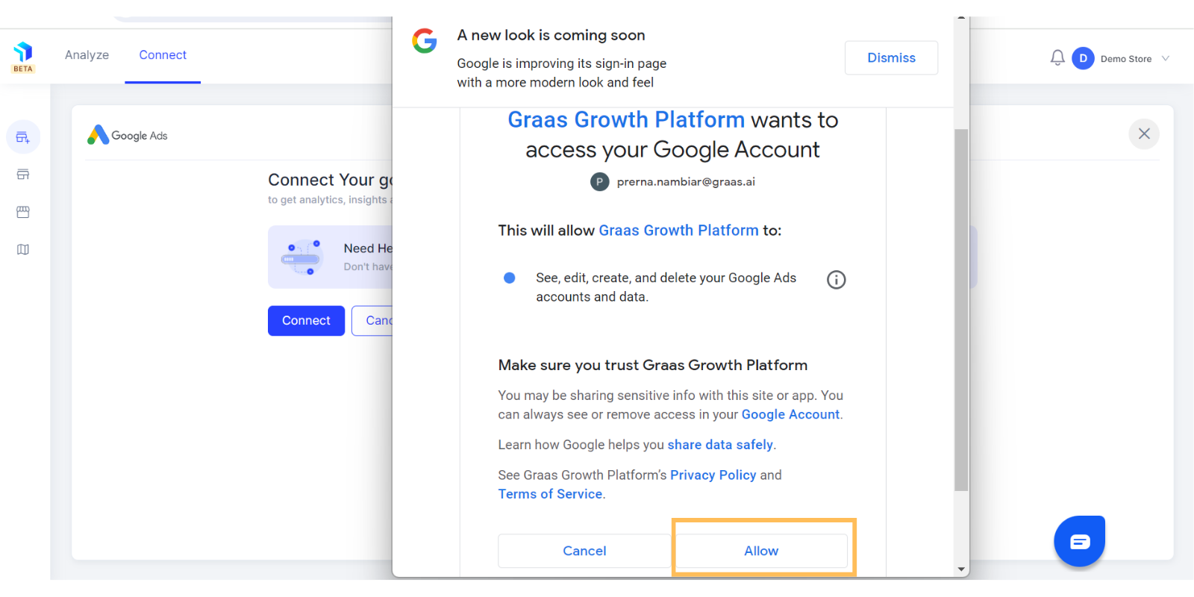Screen dimensions: 1194x597
Task: Select the first sidebar icon with plus
Action: [x=23, y=137]
